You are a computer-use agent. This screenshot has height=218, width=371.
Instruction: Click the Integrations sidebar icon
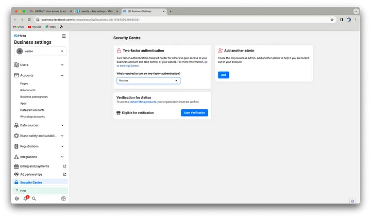(x=16, y=157)
